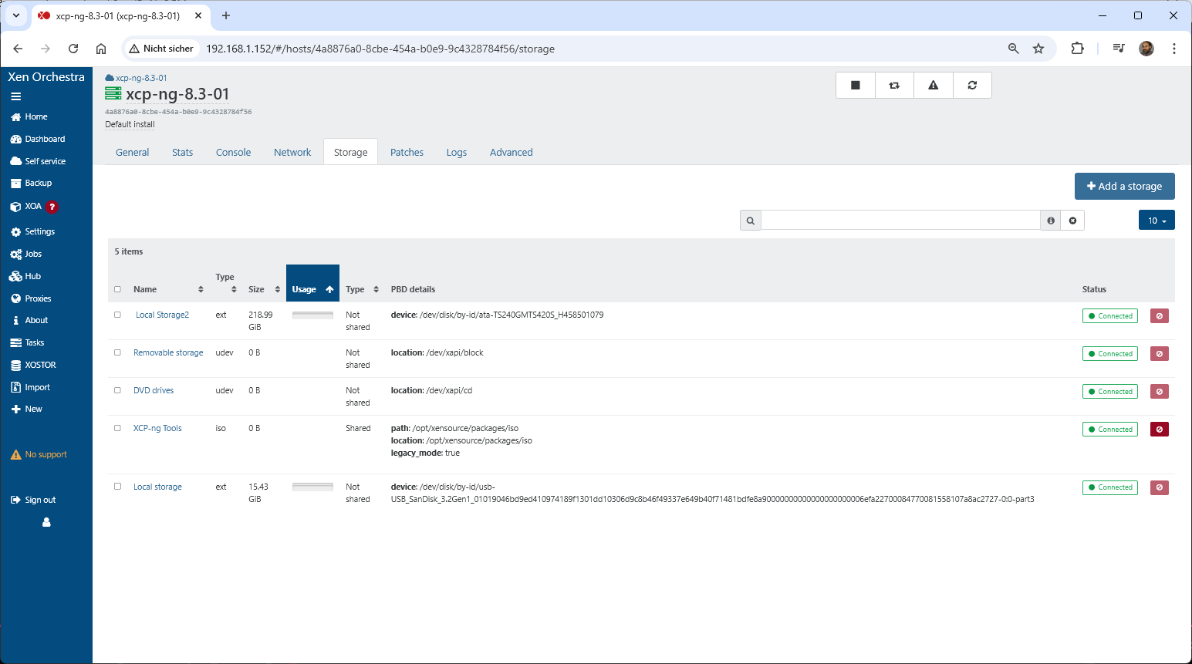Toggle the sidebar hamburger menu
Viewport: 1192px width, 664px height.
tap(15, 96)
